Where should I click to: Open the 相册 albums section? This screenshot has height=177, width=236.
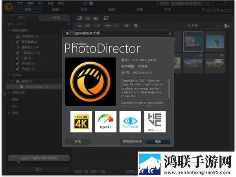15,99
